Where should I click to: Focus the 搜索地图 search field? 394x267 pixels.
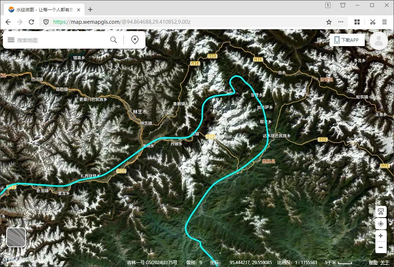click(61, 40)
